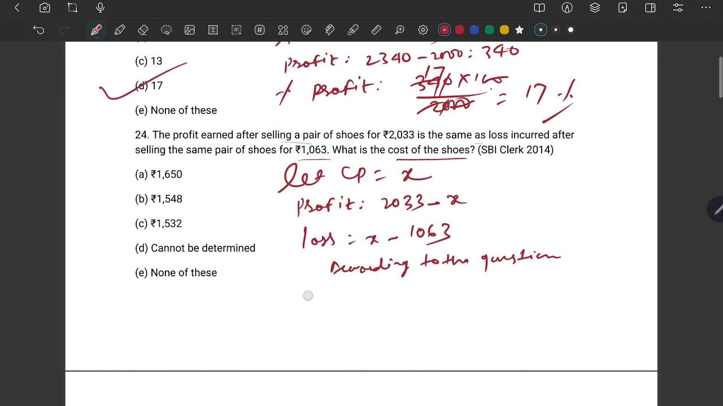Select the AI text recognition tool

click(x=236, y=30)
